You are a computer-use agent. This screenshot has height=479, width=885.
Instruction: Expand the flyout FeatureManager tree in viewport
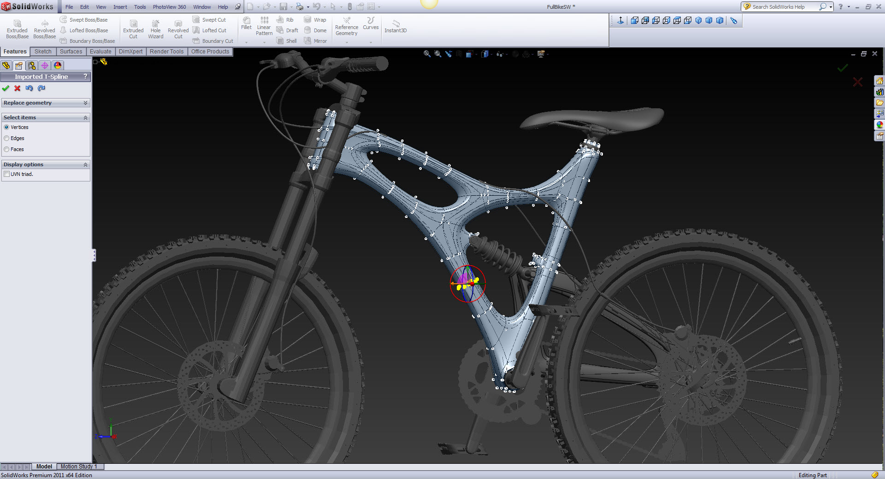[x=95, y=62]
